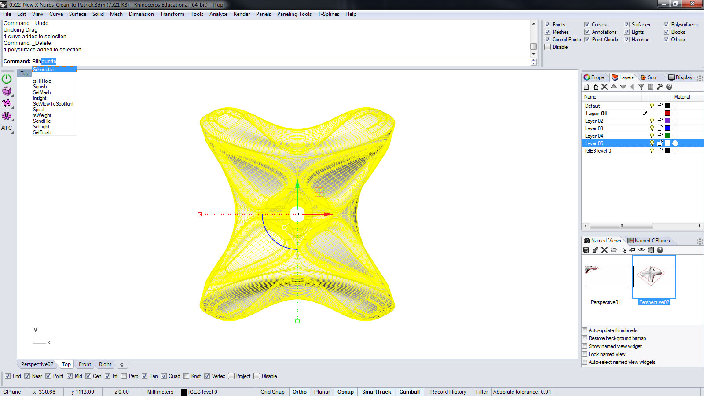This screenshot has height=396, width=704.
Task: Open layer tools hammer icon
Action: [x=660, y=87]
